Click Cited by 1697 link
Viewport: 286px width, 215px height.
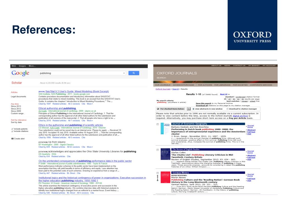45,104
